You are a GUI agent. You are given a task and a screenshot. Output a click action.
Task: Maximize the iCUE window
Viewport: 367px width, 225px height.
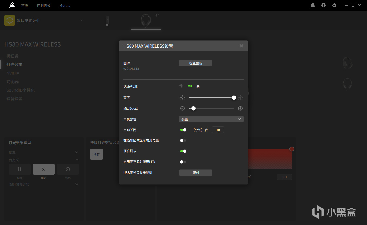pyautogui.click(x=353, y=5)
